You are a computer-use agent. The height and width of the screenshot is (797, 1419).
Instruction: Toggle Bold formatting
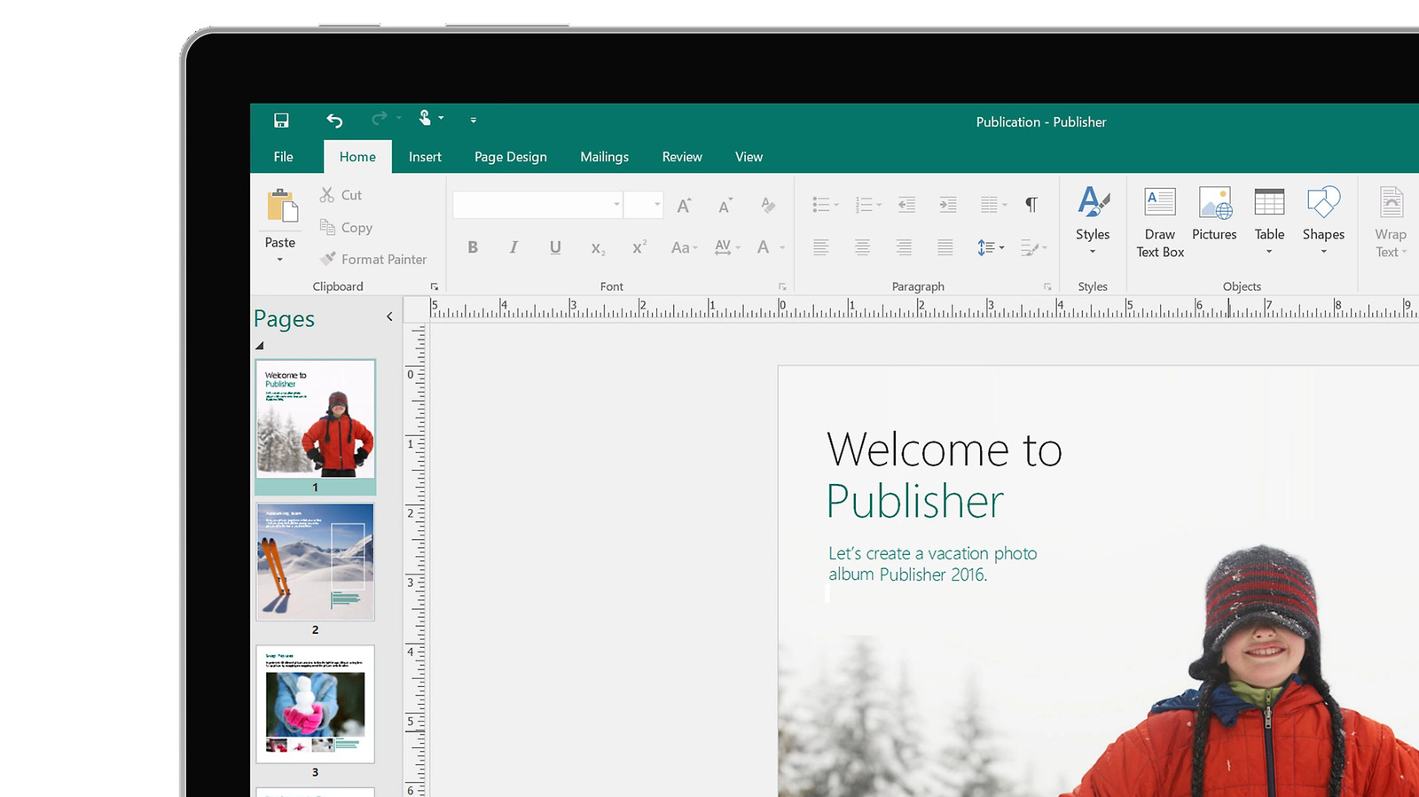tap(473, 247)
